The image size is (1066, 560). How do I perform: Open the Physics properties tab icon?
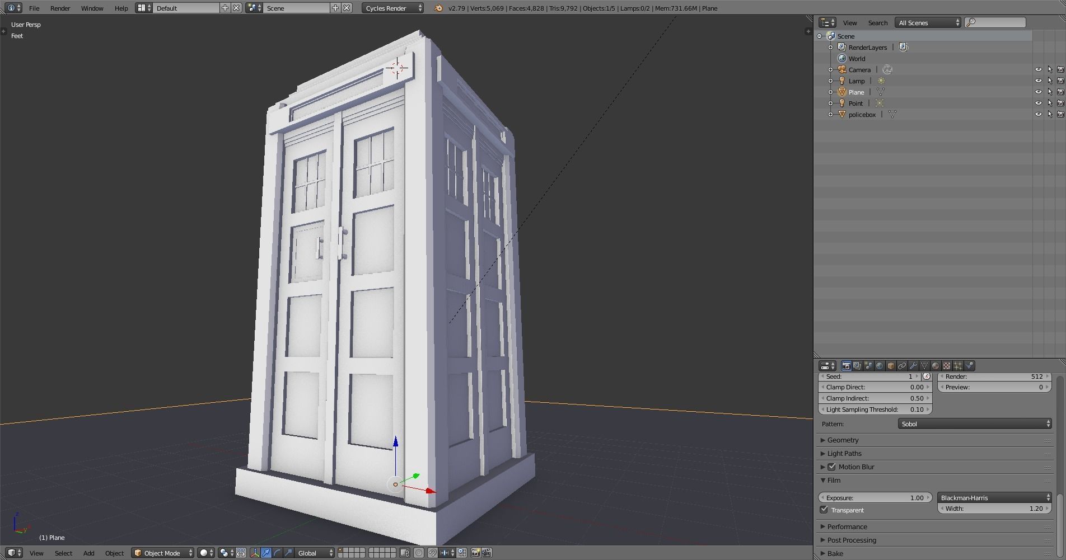(x=969, y=366)
